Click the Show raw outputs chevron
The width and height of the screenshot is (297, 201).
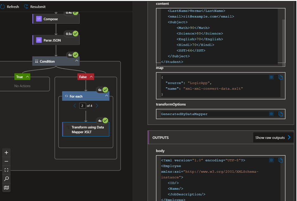289,137
